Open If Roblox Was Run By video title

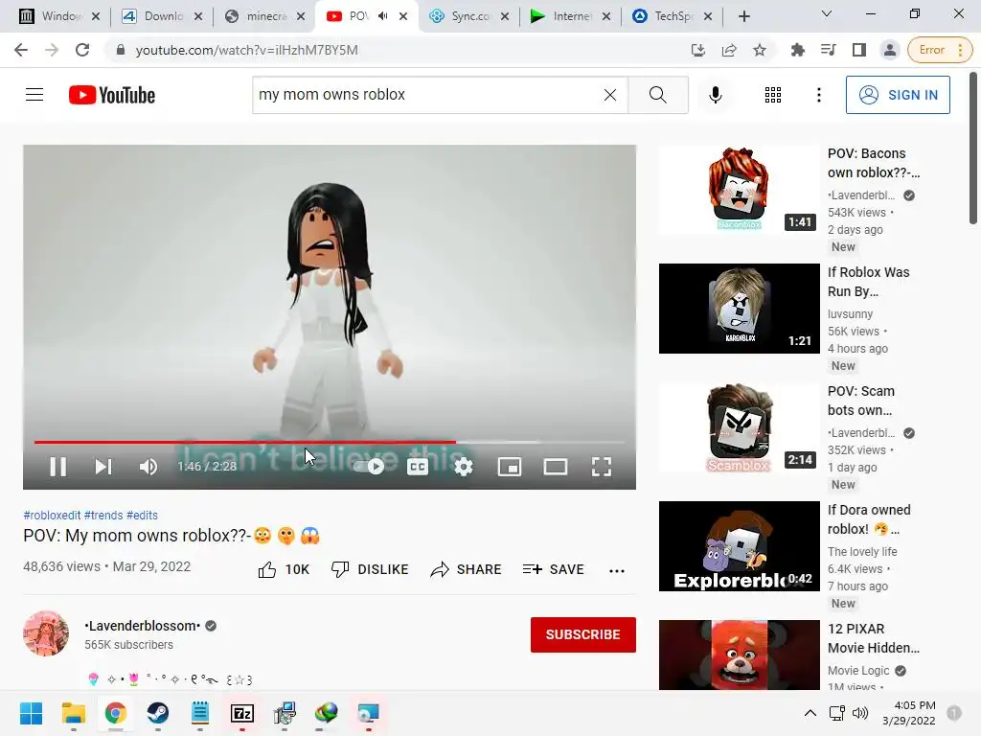click(x=868, y=282)
